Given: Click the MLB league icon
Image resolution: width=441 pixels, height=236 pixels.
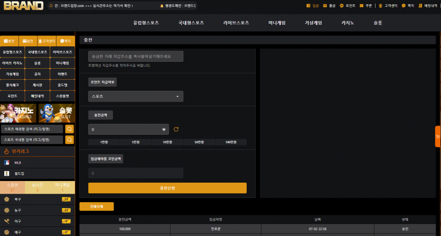Looking at the screenshot, I should pyautogui.click(x=7, y=163).
